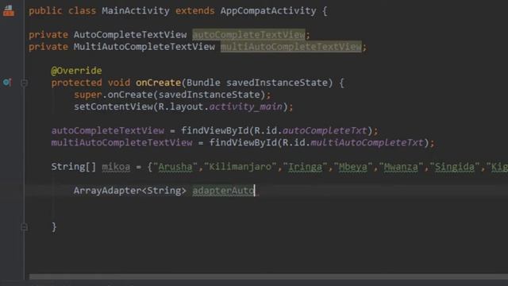This screenshot has height=286, width=508.
Task: Click the MultiAutoCompleteTextView type in field declaration
Action: pyautogui.click(x=144, y=47)
